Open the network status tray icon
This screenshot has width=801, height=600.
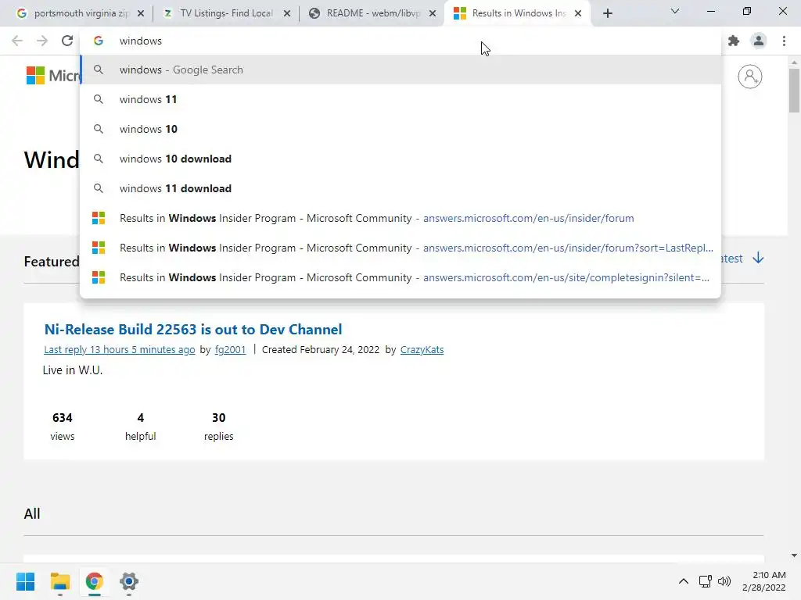[x=705, y=581]
